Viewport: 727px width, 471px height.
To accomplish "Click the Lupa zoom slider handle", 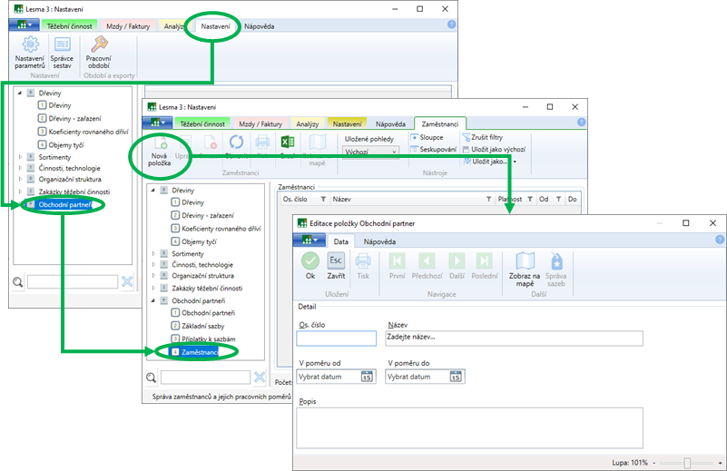I will click(x=687, y=463).
